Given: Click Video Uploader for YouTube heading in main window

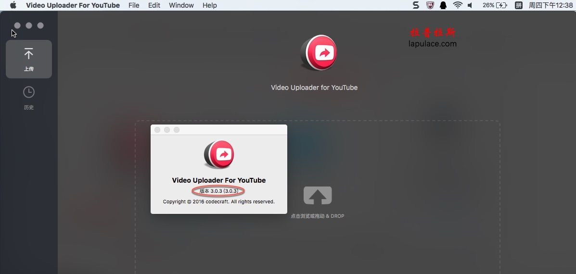Looking at the screenshot, I should coord(314,87).
